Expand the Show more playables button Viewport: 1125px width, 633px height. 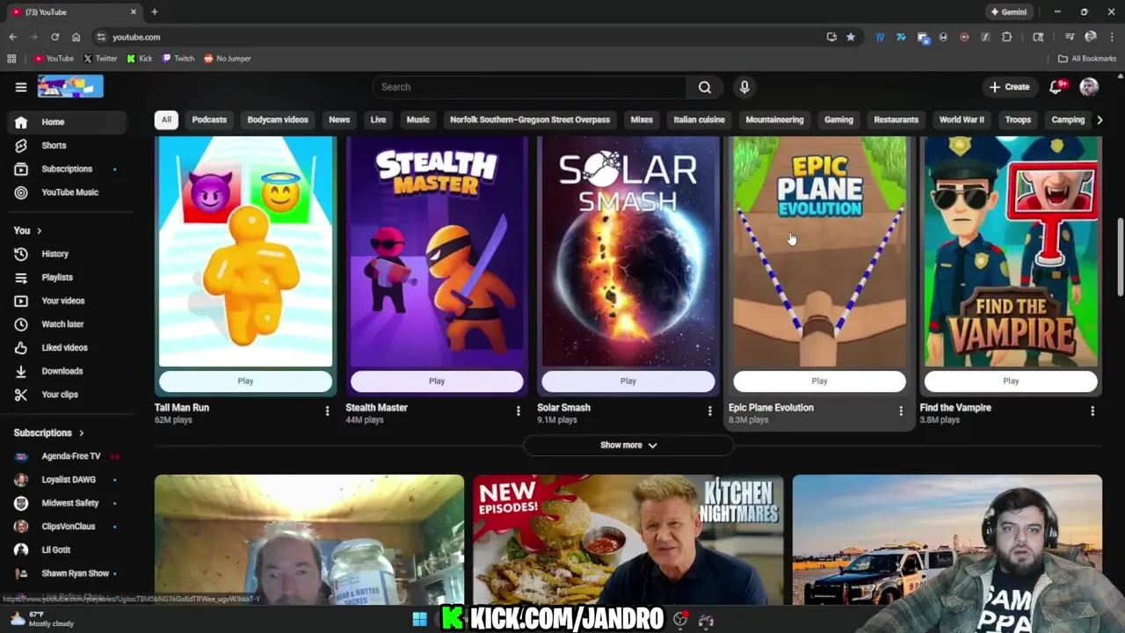[x=628, y=445]
